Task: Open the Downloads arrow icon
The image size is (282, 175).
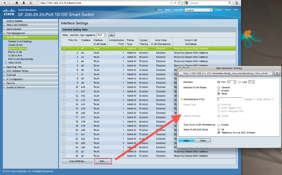Action: tap(24, 3)
